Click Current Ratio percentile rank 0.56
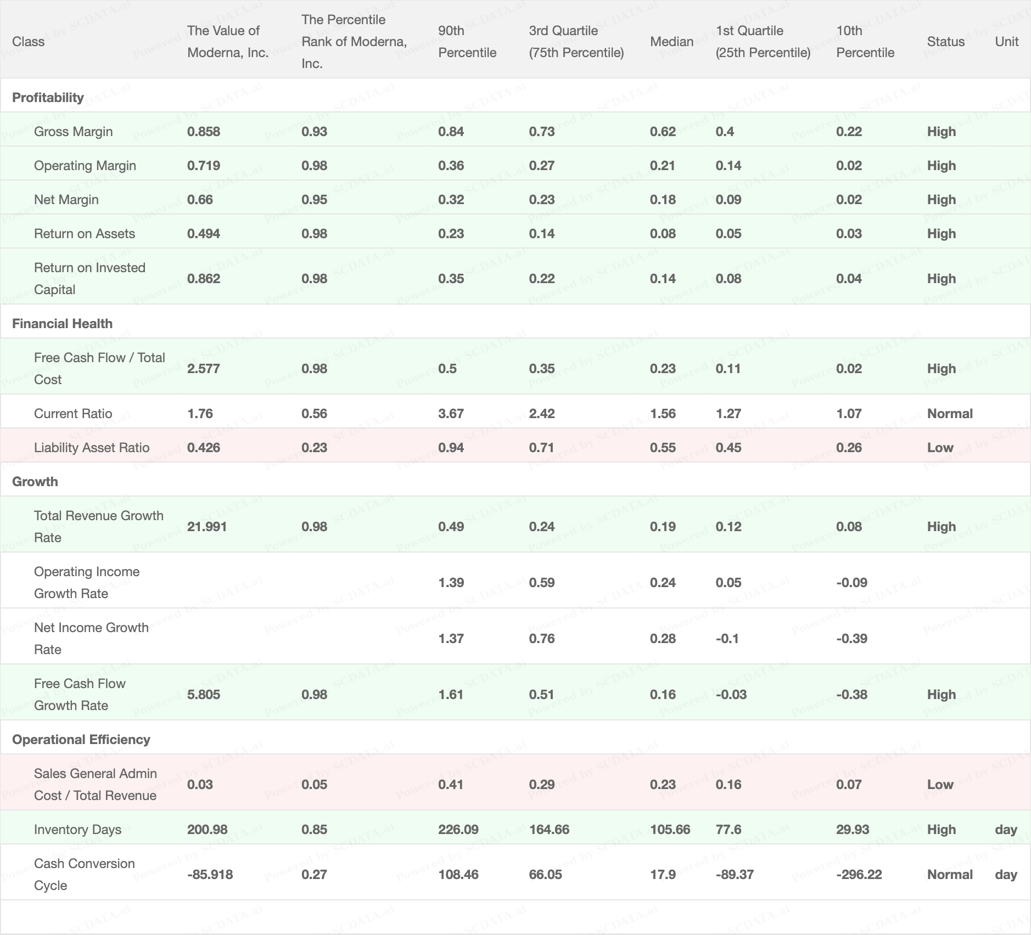Screen dimensions: 1031x935 click(x=314, y=414)
